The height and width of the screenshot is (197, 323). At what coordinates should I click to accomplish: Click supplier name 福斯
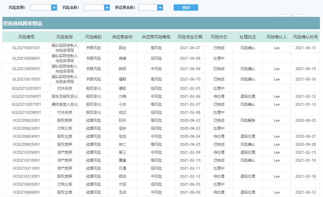[x=122, y=79]
